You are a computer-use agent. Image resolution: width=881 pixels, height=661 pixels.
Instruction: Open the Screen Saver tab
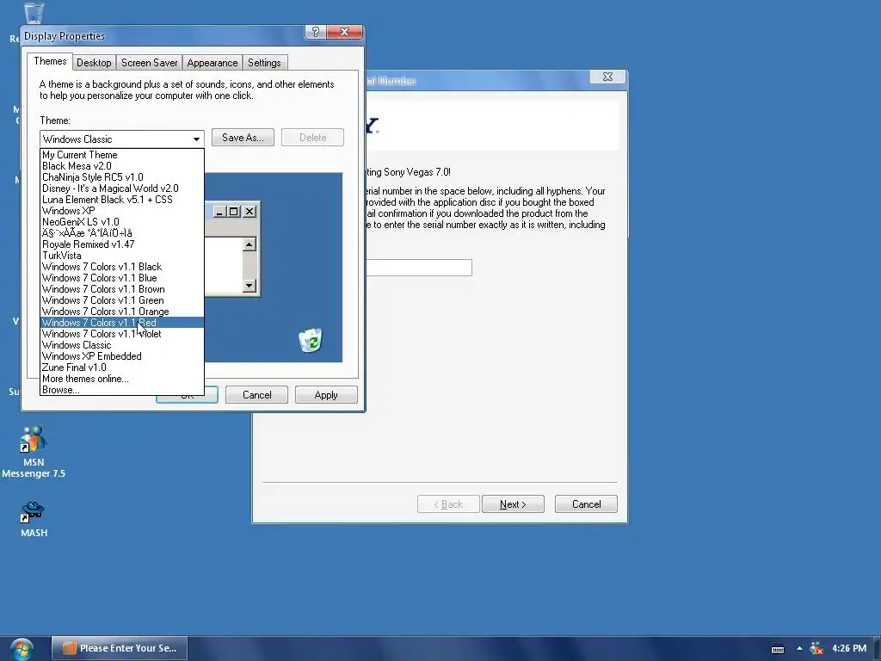[x=150, y=63]
